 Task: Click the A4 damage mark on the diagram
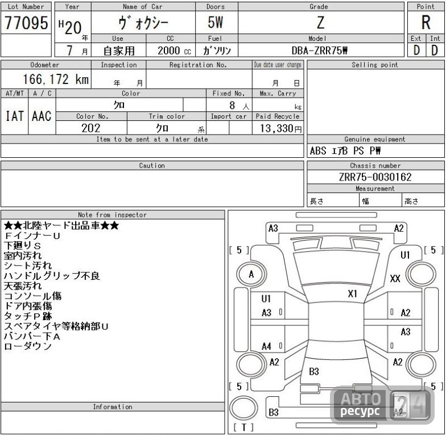(266, 346)
